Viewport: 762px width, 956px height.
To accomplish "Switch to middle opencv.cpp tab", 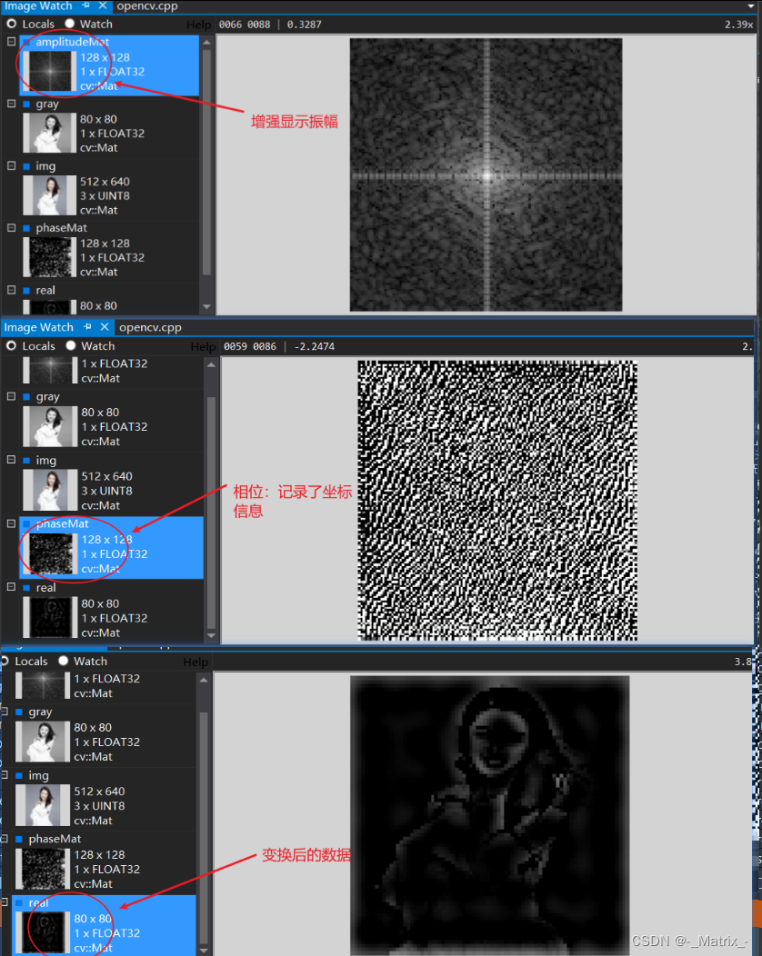I will click(x=150, y=327).
